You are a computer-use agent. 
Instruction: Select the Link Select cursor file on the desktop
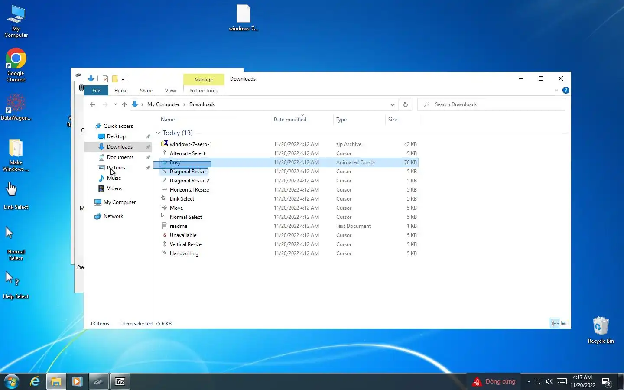point(16,196)
